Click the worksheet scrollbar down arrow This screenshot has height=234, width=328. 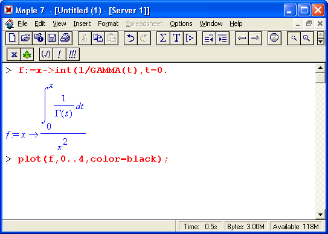click(x=320, y=214)
